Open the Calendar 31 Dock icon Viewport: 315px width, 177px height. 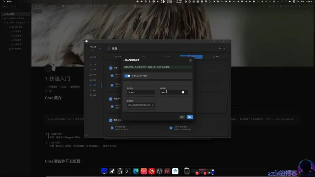[120, 171]
